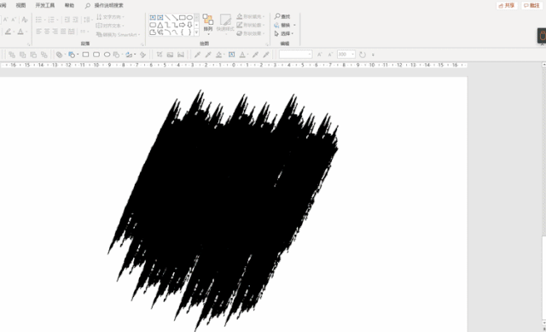Screen dimensions: 546x332
Task: Select the triangle shape in gallery
Action: [160, 25]
